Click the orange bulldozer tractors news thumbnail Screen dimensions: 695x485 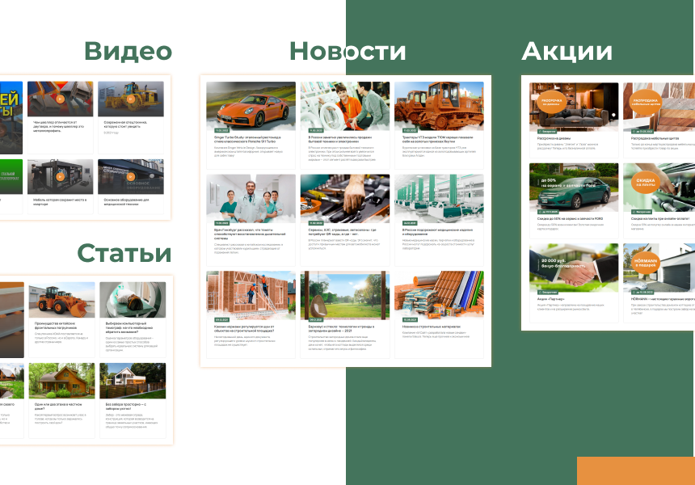coord(439,105)
